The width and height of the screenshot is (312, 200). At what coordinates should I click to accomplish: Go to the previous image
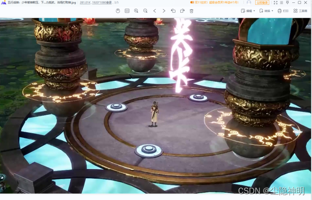[x=155, y=11]
